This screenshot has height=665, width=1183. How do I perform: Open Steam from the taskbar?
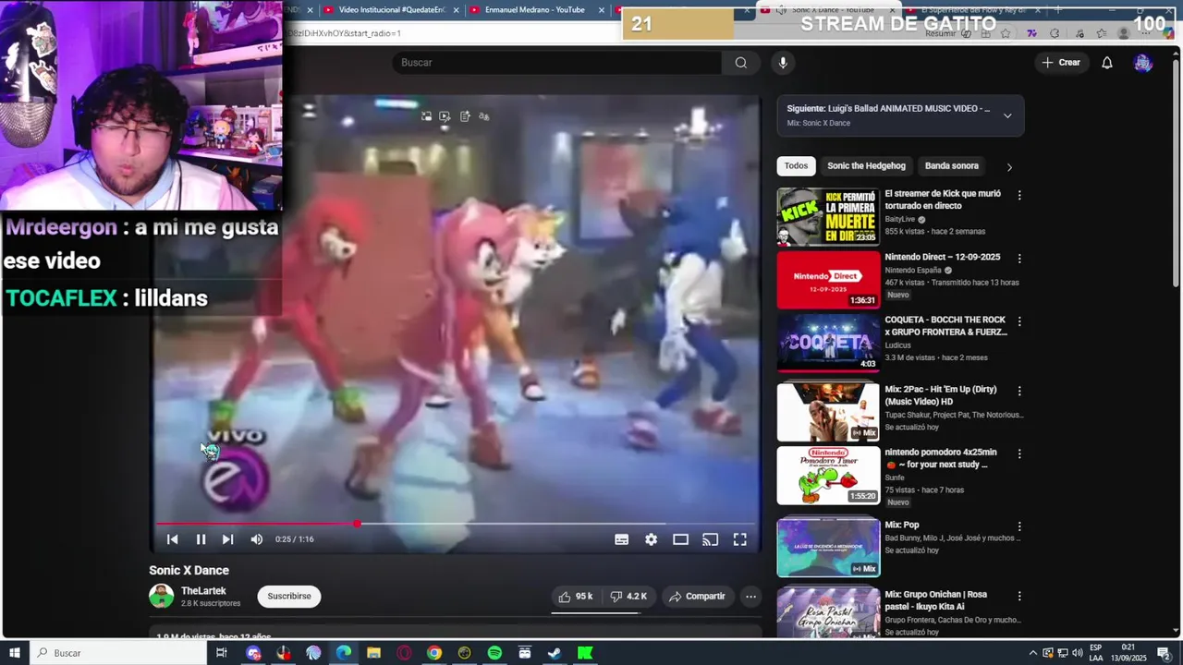(x=555, y=653)
